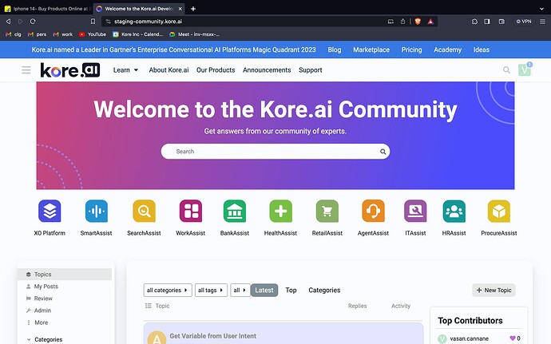This screenshot has width=551, height=344.
Task: Toggle the browser sidebar panel icon
Action: point(487,22)
